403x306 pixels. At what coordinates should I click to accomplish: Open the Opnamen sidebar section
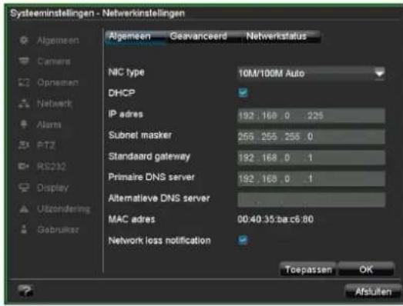58,82
